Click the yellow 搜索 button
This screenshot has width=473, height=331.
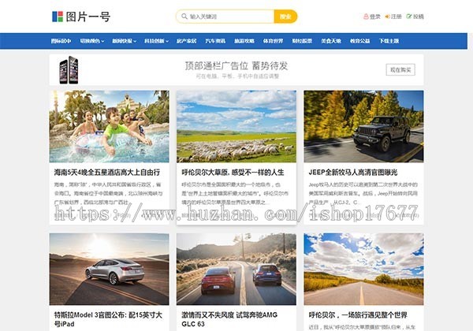coord(285,17)
